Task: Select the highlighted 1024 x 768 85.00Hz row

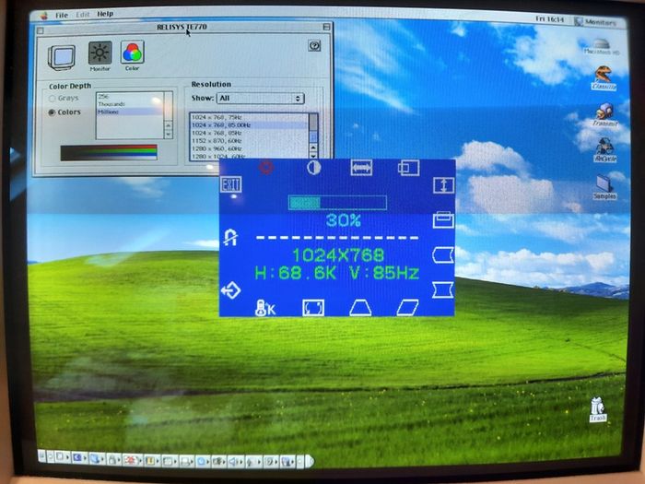Action: click(x=249, y=125)
